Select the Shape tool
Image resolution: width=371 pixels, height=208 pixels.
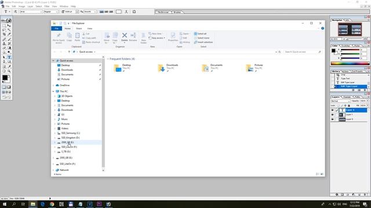point(9,62)
